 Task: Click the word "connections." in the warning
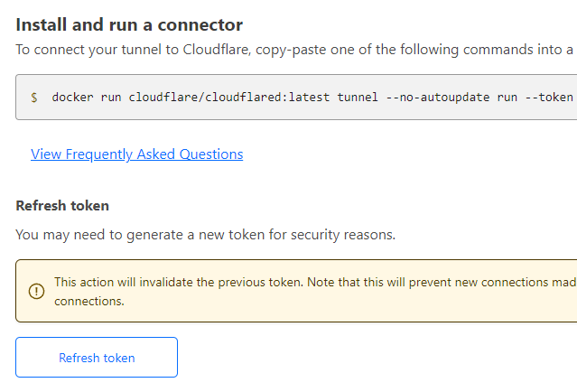(88, 301)
